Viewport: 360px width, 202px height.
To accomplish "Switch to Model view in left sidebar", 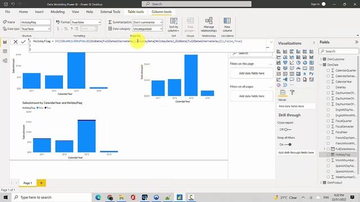I will (x=5, y=61).
